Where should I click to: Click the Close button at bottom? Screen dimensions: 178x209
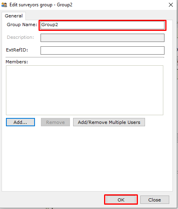tap(155, 199)
